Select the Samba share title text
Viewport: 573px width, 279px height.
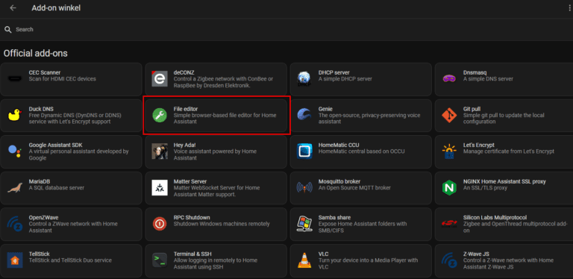[334, 218]
